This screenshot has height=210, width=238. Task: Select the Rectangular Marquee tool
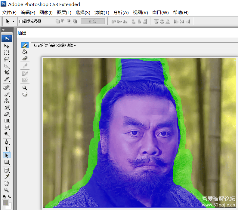7,53
